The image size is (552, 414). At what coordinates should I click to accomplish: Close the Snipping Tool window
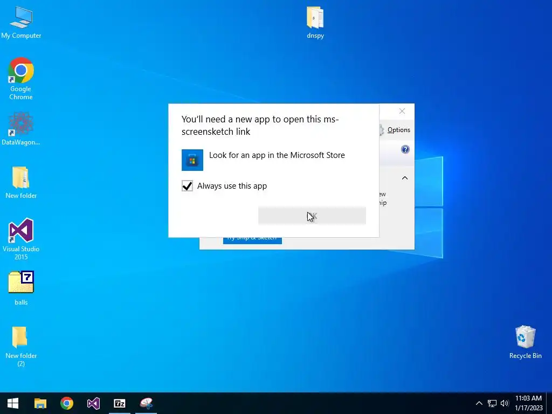pyautogui.click(x=402, y=111)
